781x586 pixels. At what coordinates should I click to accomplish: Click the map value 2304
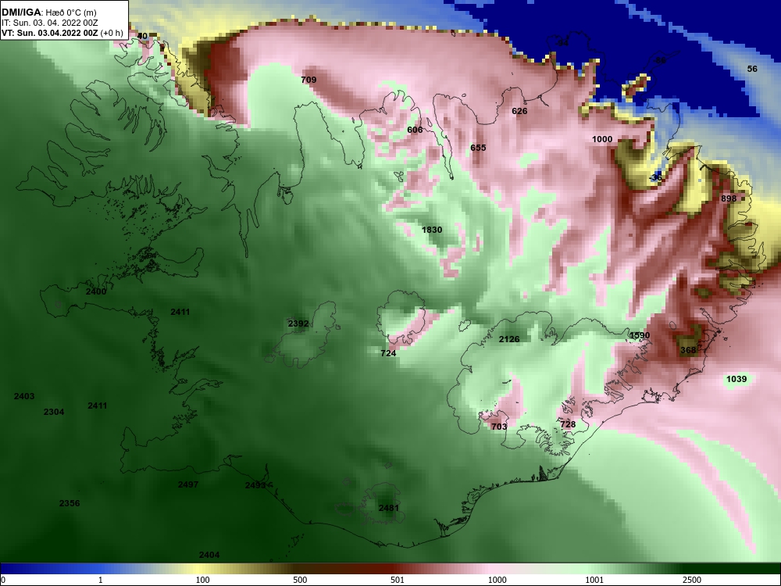click(x=54, y=412)
